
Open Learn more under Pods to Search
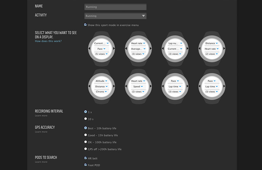point(41,162)
